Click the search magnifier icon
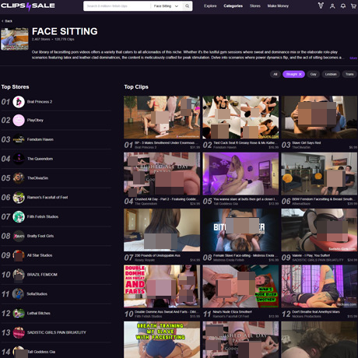The width and height of the screenshot is (358, 358). (x=187, y=6)
